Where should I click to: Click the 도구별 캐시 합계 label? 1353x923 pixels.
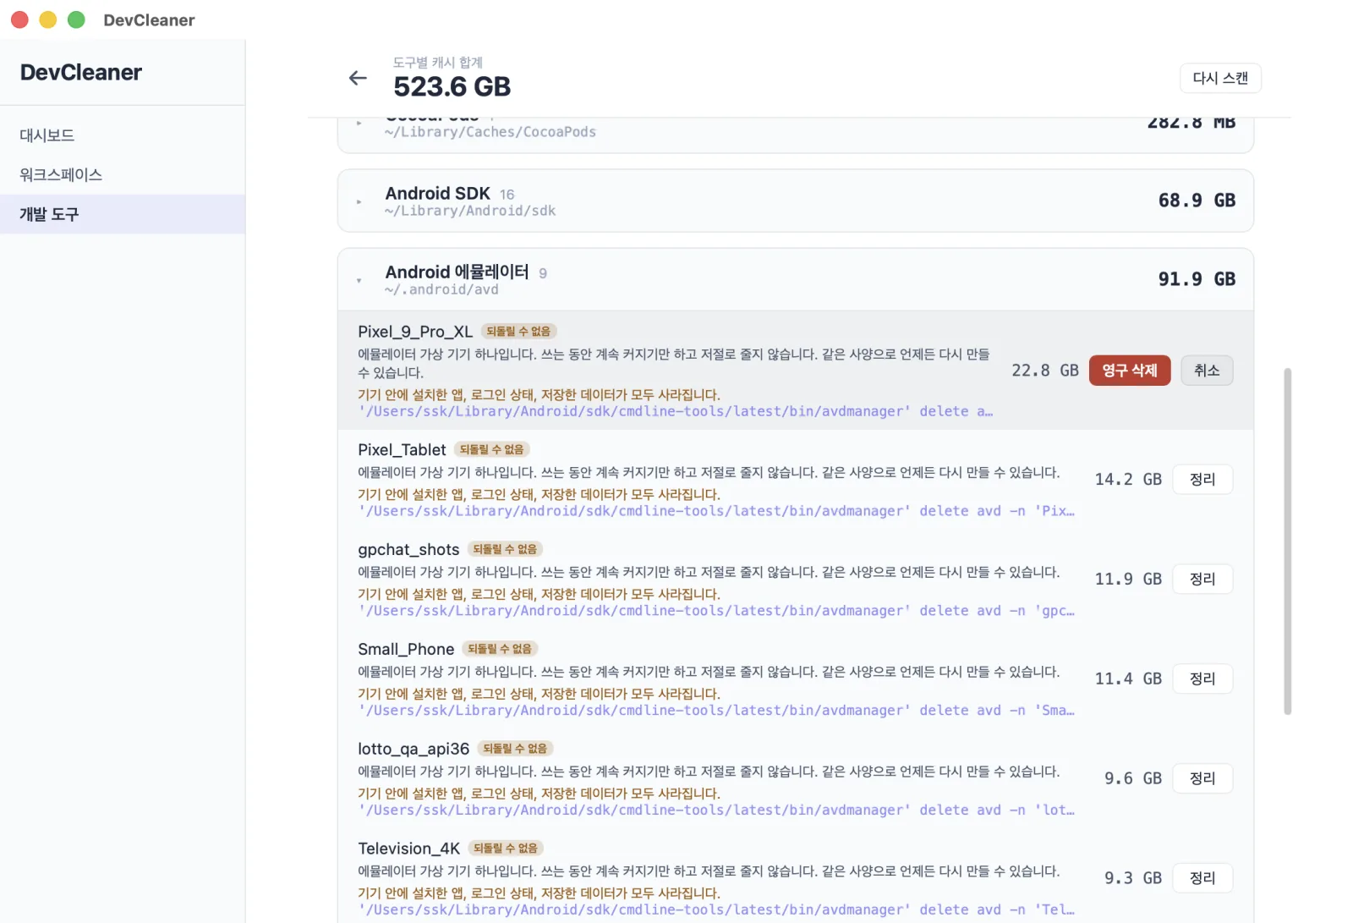pos(438,63)
